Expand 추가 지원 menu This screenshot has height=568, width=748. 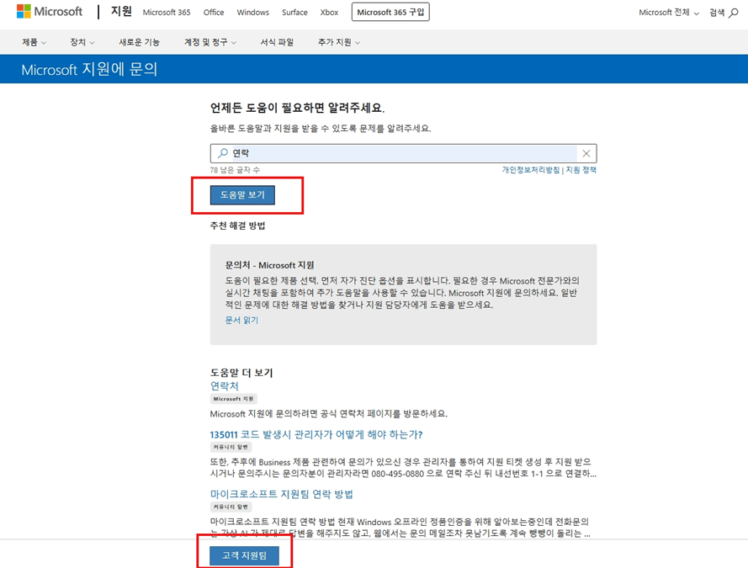click(x=339, y=42)
